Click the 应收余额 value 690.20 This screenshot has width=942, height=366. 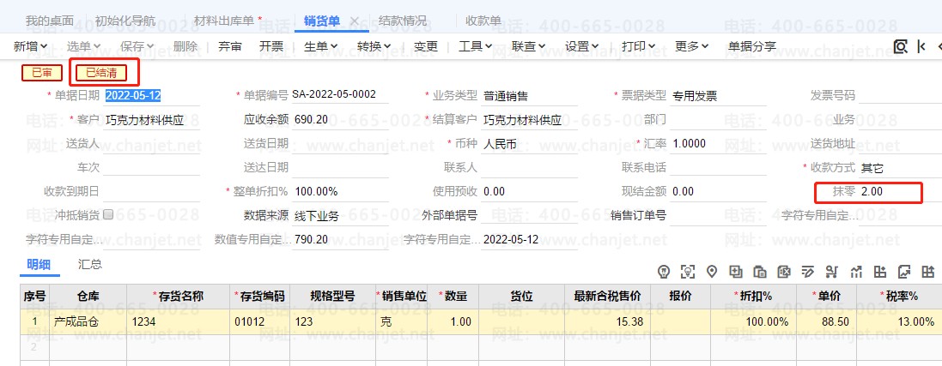click(x=340, y=119)
